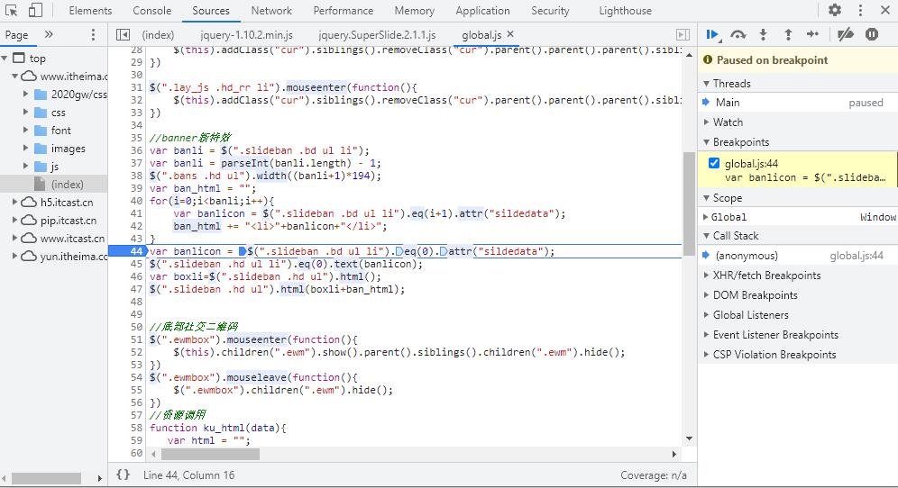Step into next function call
This screenshot has height=488, width=898.
pyautogui.click(x=763, y=35)
